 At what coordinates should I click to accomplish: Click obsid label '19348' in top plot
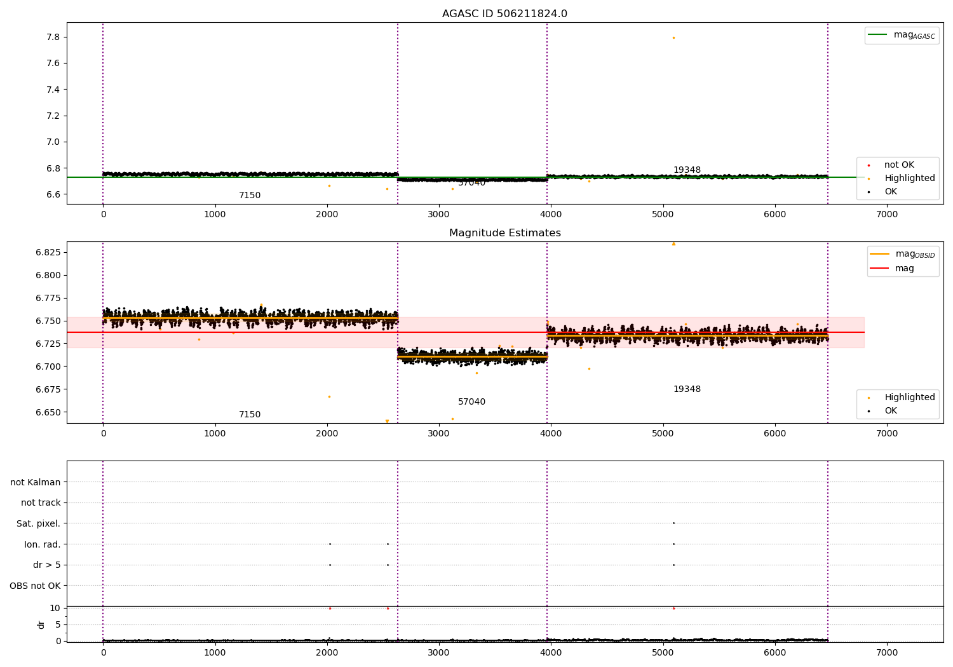(687, 170)
